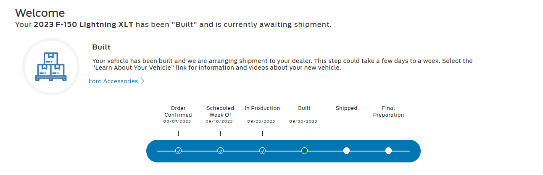Select the Order Confirmed step label

click(178, 111)
